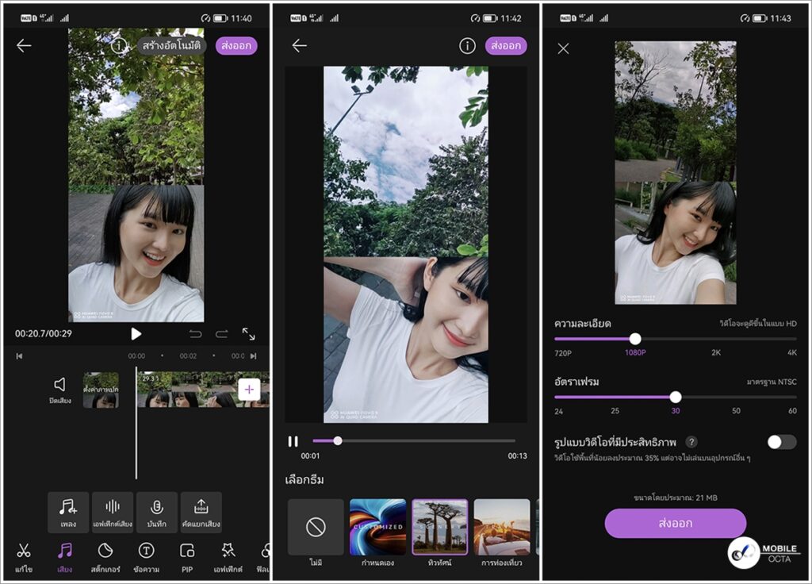Open the PIP tool
Viewport: 812px width, 584px height.
click(187, 551)
